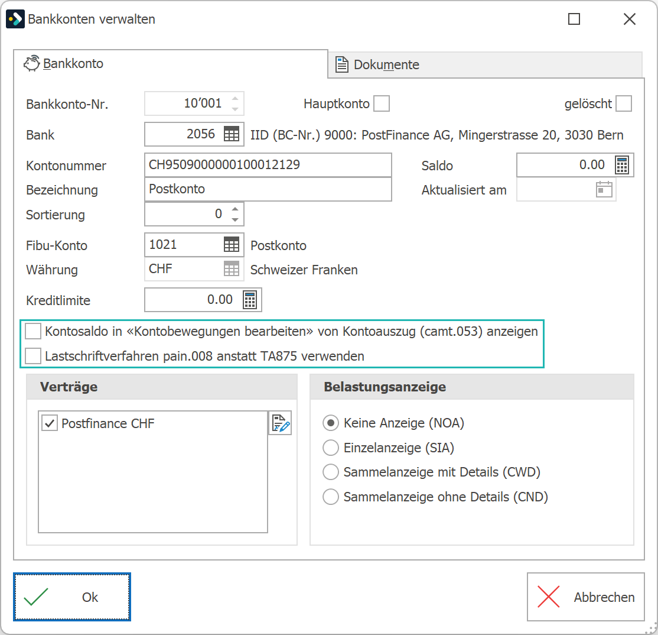Screen dimensions: 658x635
Task: Decrease Bankkonto-Nr. with down arrow
Action: coord(235,109)
